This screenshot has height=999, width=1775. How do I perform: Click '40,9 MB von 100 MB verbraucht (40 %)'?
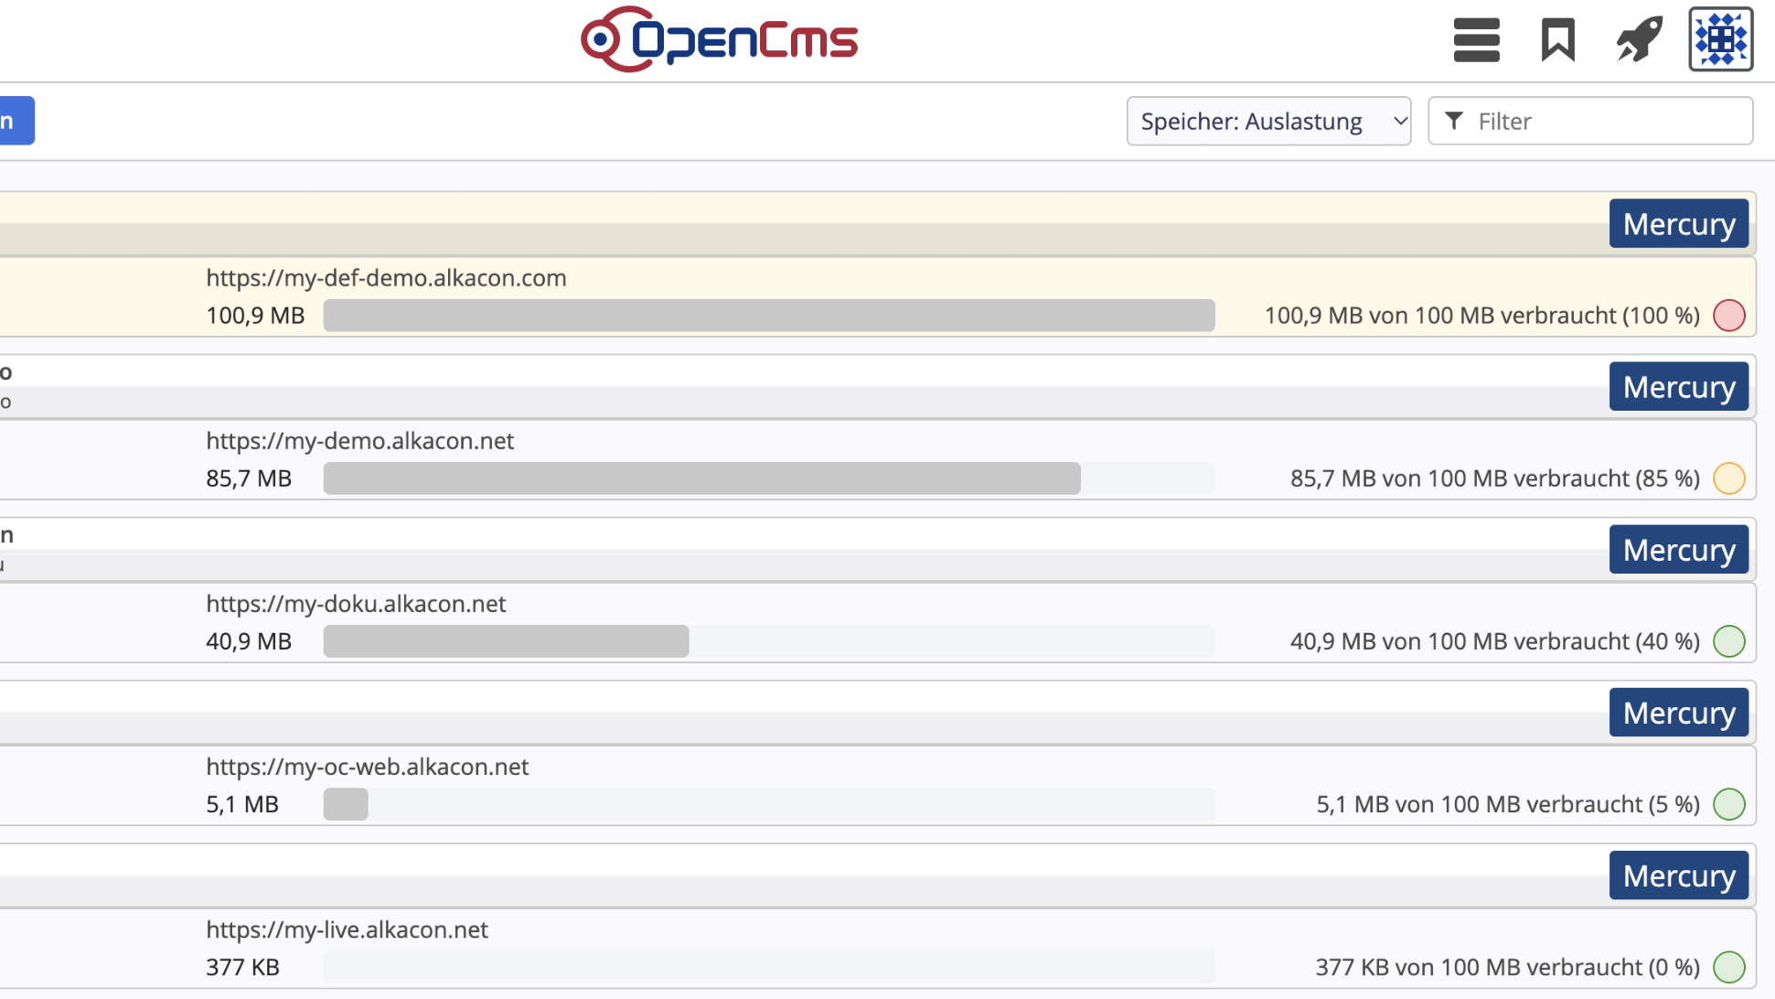pyautogui.click(x=1494, y=641)
